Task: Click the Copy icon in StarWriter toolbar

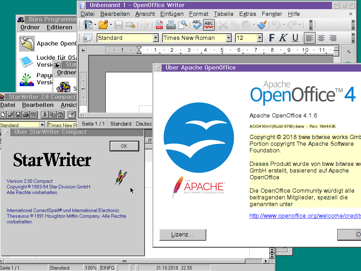Action: (53, 115)
